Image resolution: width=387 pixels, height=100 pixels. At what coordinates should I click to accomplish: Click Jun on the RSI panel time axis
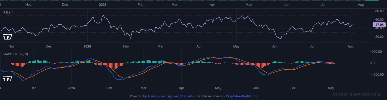point(275,46)
